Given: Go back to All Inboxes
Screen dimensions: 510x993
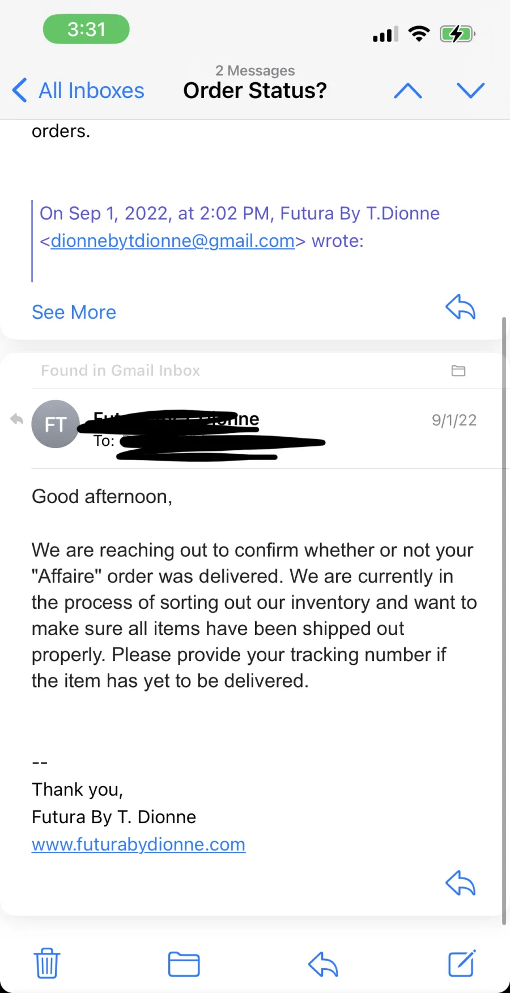Looking at the screenshot, I should pyautogui.click(x=78, y=91).
